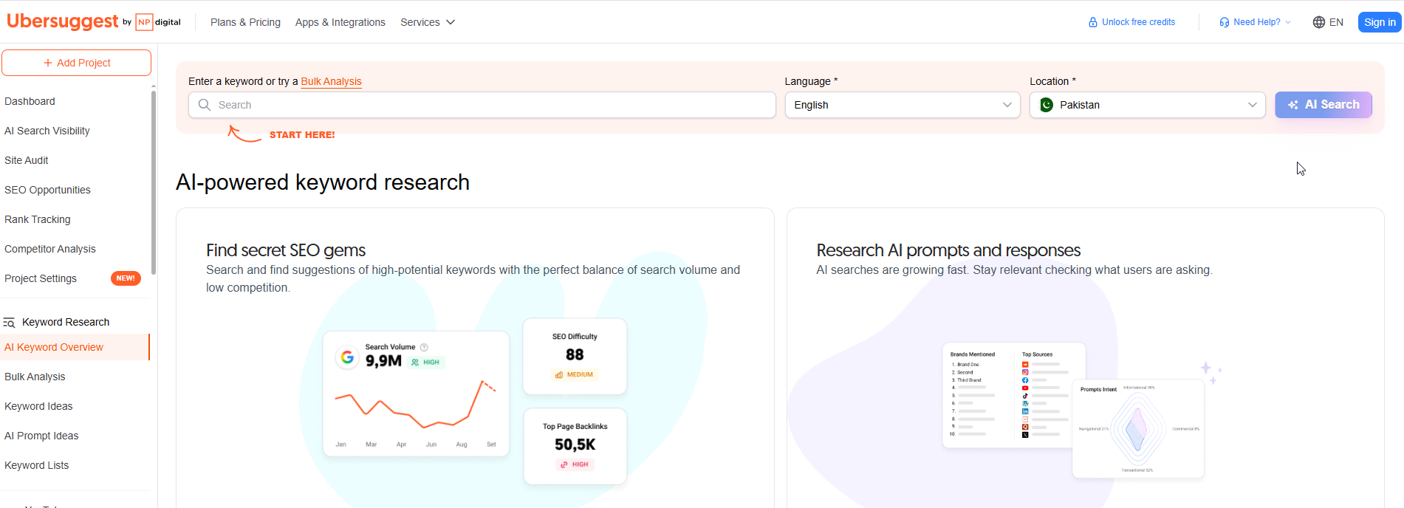Open the Plans & Pricing menu

pos(245,22)
